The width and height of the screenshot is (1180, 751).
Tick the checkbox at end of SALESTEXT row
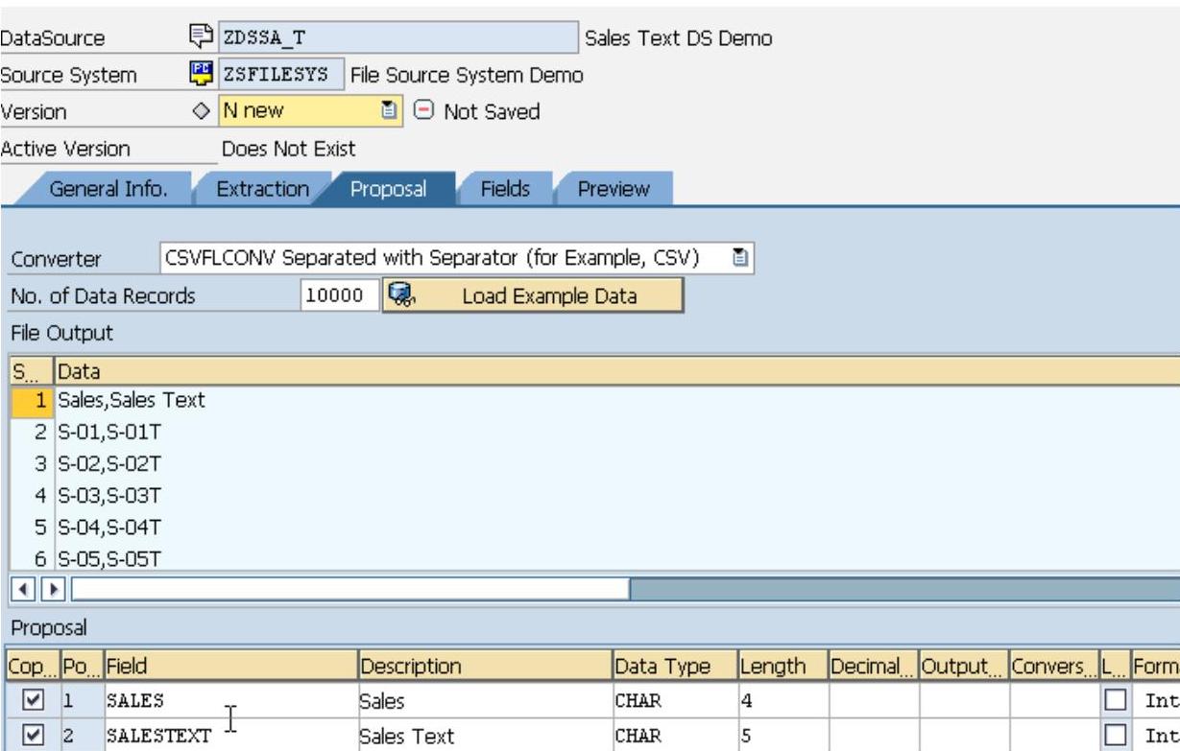tap(1114, 735)
